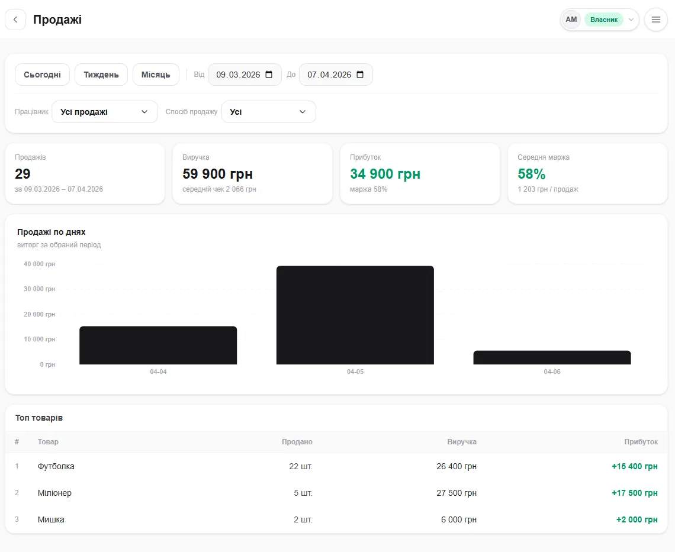Click the Товар column header

(48, 442)
